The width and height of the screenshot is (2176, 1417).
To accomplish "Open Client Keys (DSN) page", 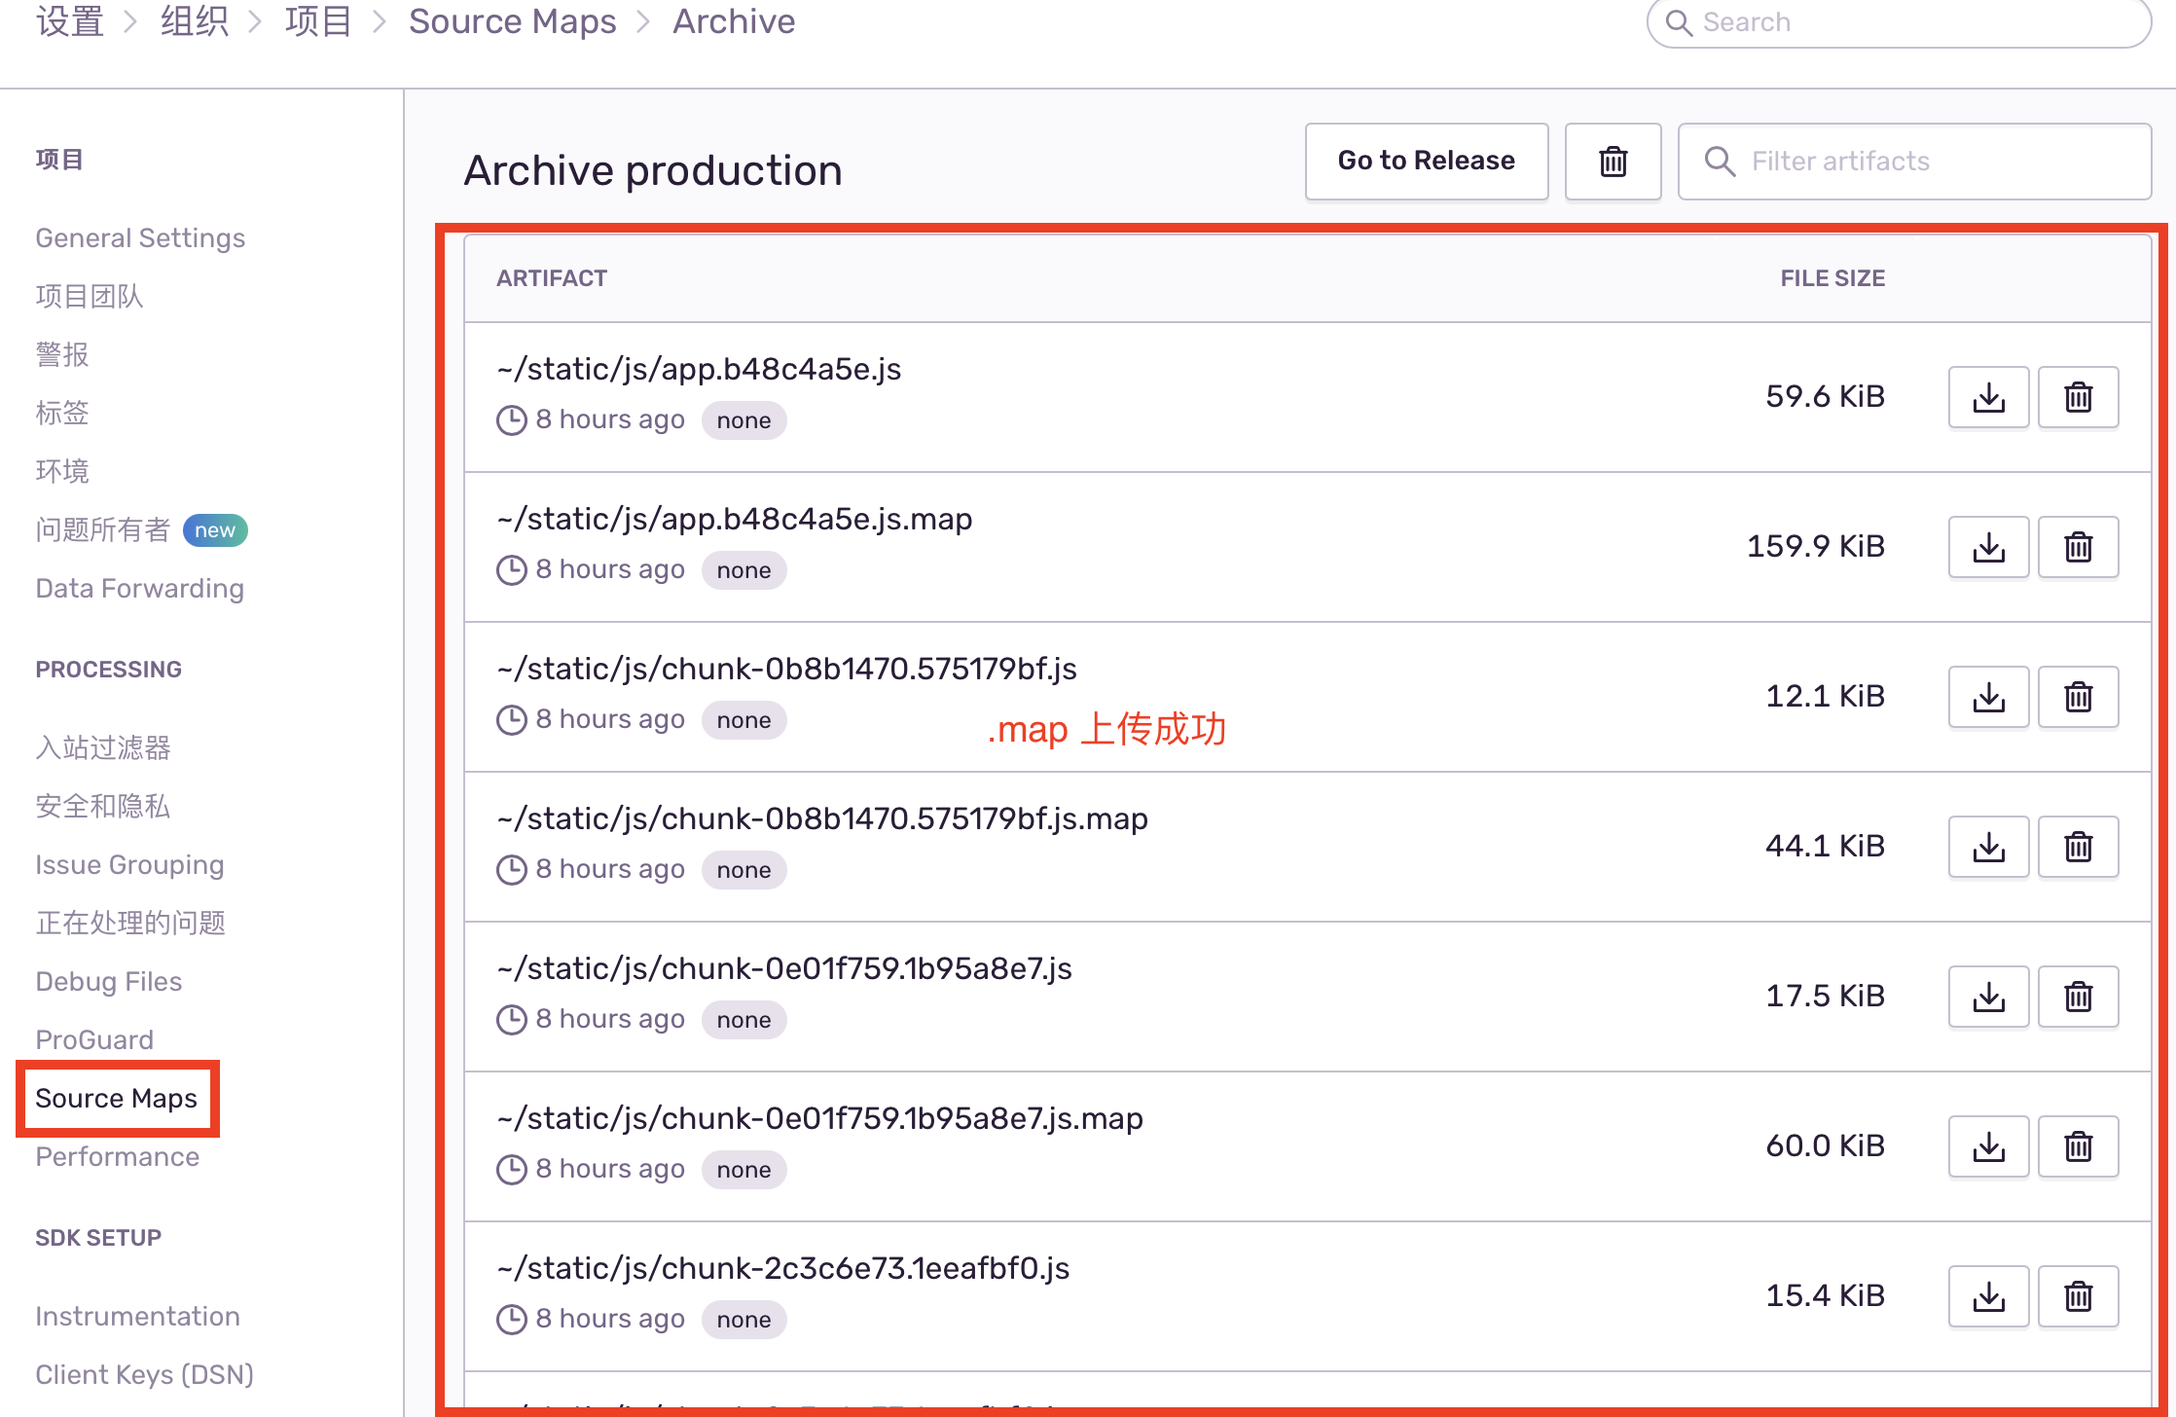I will pyautogui.click(x=144, y=1374).
